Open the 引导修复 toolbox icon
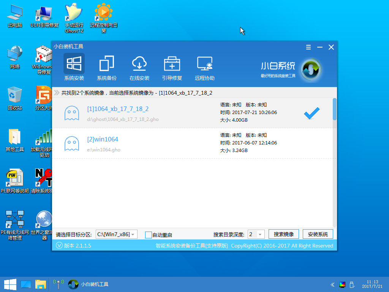 pos(172,63)
